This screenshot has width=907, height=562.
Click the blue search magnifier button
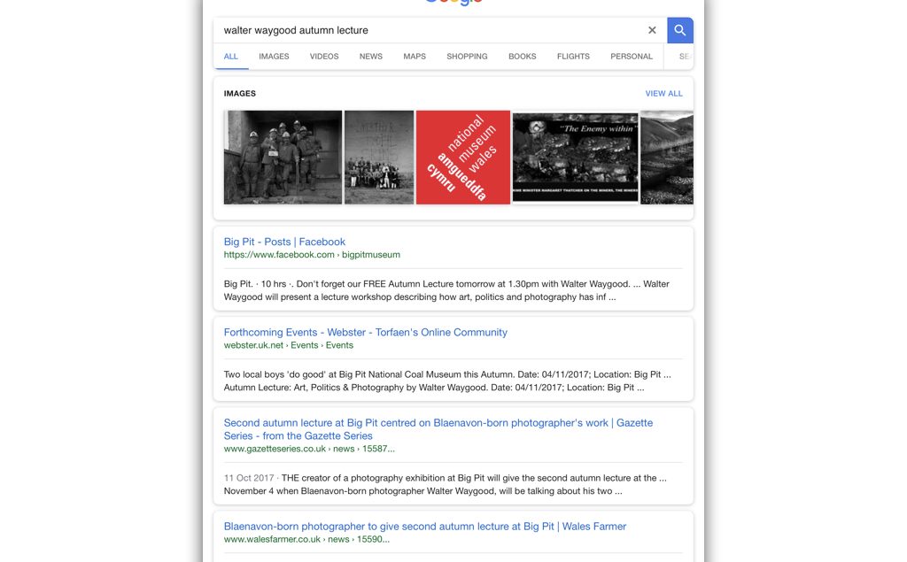(679, 30)
